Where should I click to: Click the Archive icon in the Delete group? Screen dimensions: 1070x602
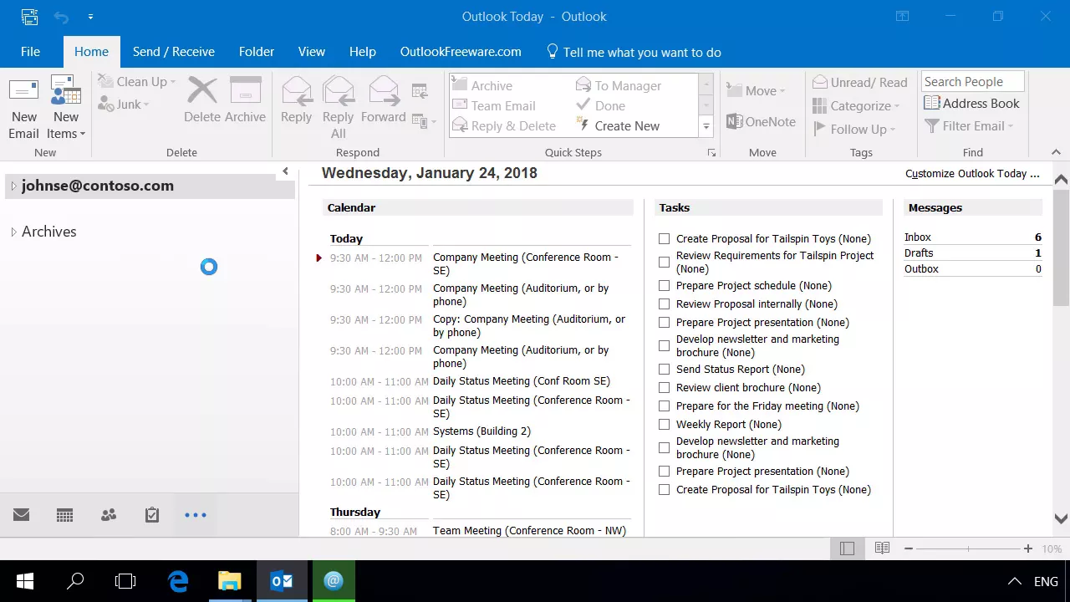point(245,90)
